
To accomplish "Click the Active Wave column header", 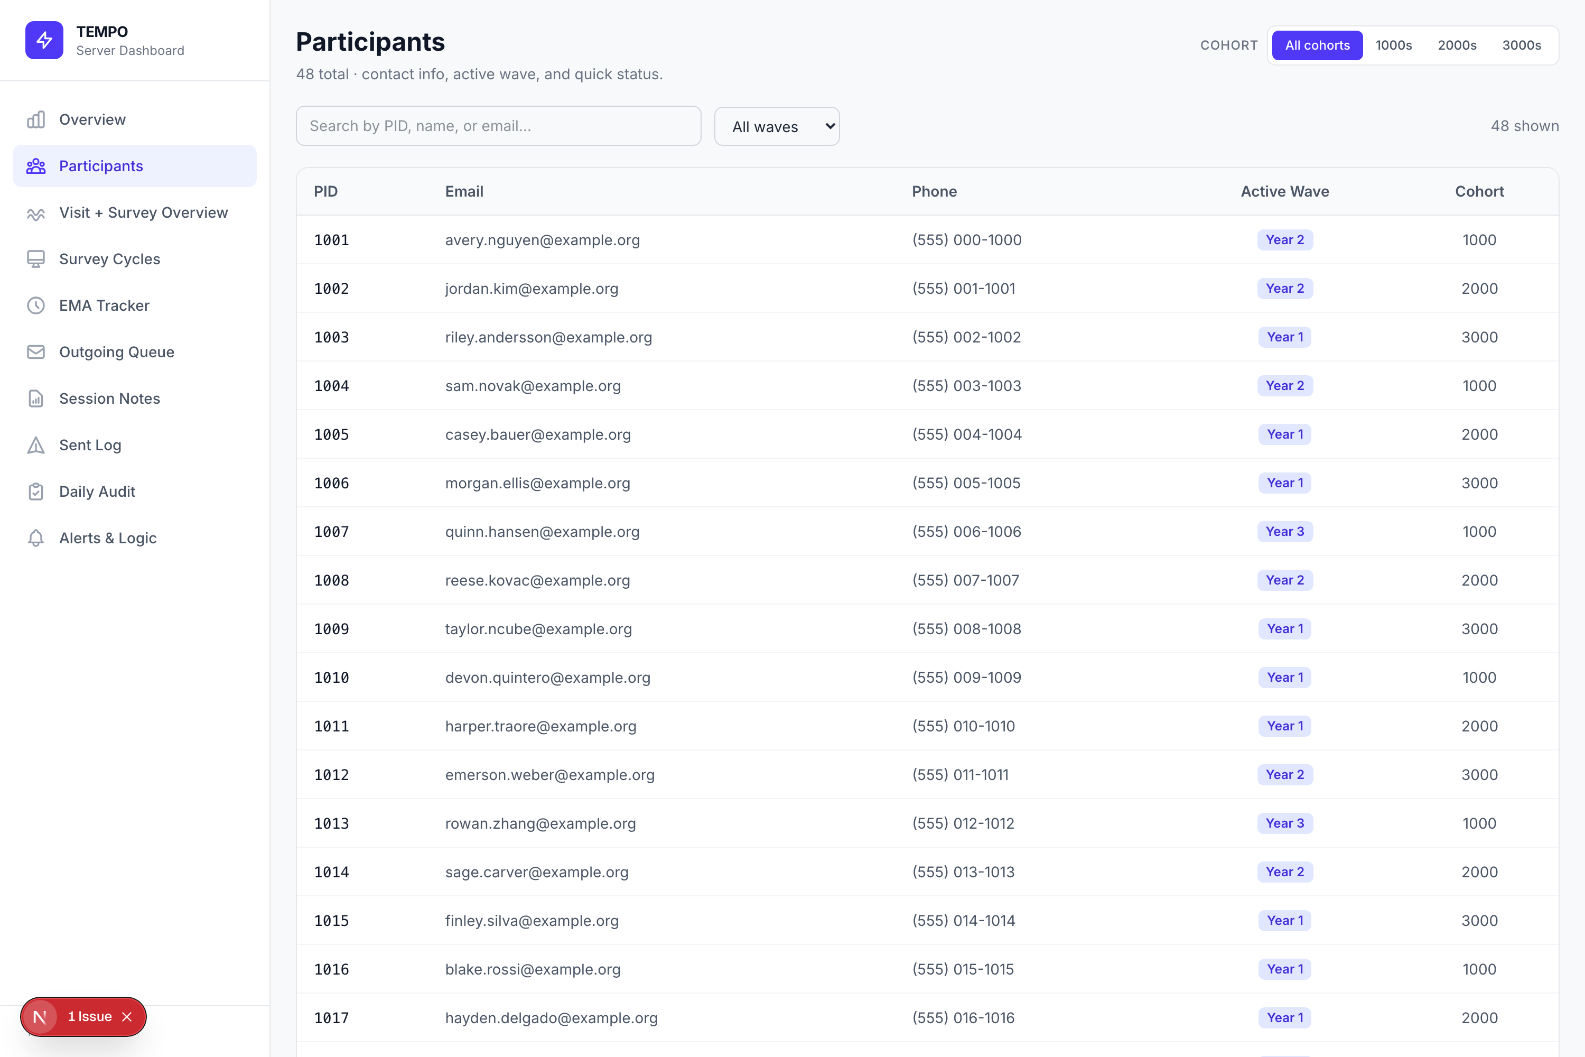I will click(x=1284, y=191).
